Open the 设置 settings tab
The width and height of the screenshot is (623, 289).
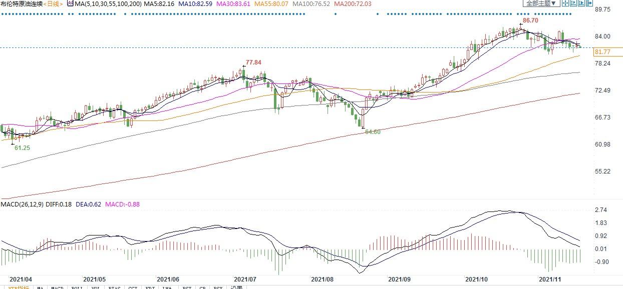point(237,288)
